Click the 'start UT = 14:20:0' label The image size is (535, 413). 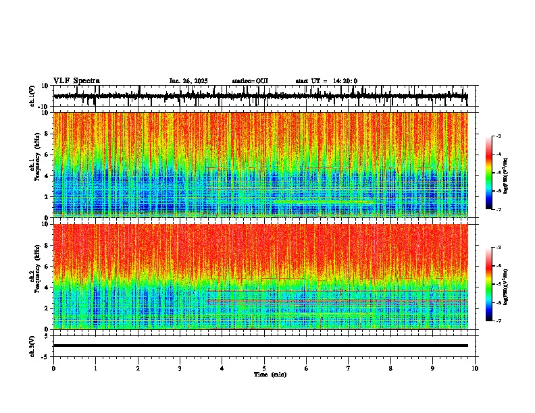coord(326,81)
